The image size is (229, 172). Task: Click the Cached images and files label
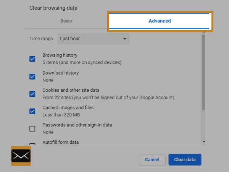(68, 108)
